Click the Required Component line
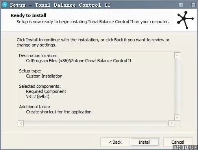198x150 pixels. click(x=46, y=91)
